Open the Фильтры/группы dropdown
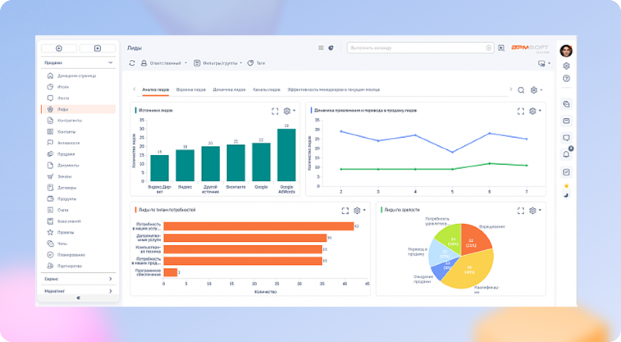The image size is (621, 342). tap(218, 63)
